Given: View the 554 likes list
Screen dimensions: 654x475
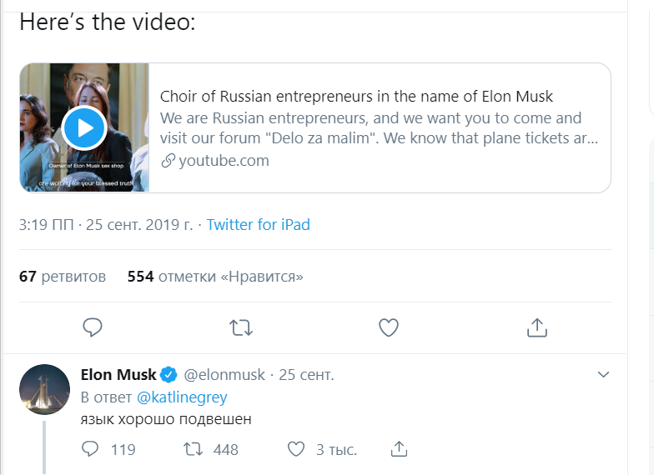Looking at the screenshot, I should point(215,276).
